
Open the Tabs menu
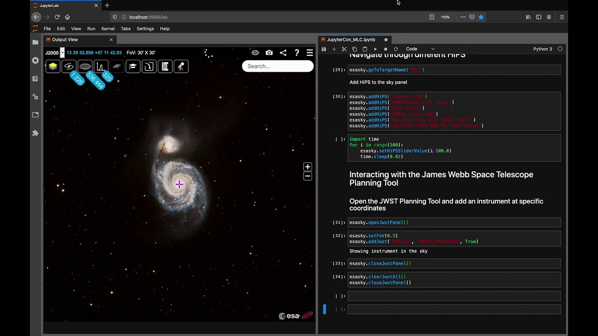(x=126, y=28)
